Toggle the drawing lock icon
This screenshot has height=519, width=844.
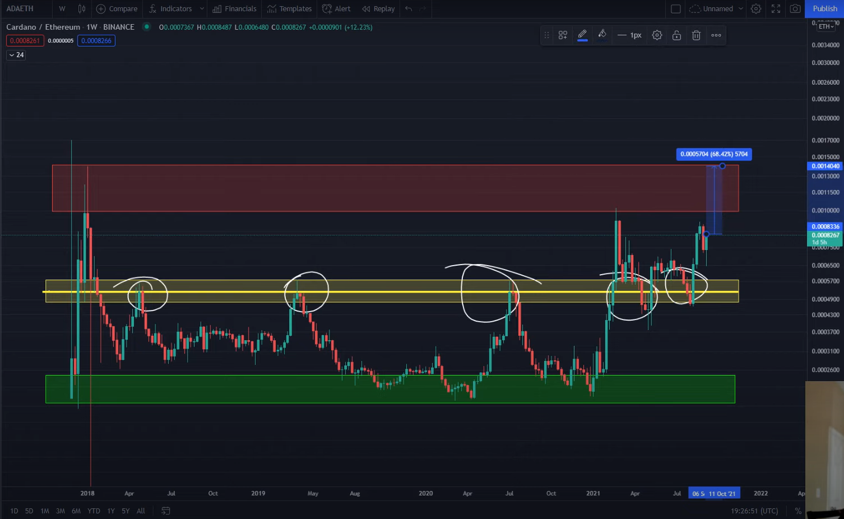click(x=676, y=35)
